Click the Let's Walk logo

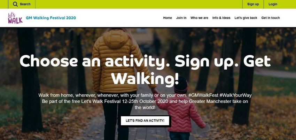point(15,18)
